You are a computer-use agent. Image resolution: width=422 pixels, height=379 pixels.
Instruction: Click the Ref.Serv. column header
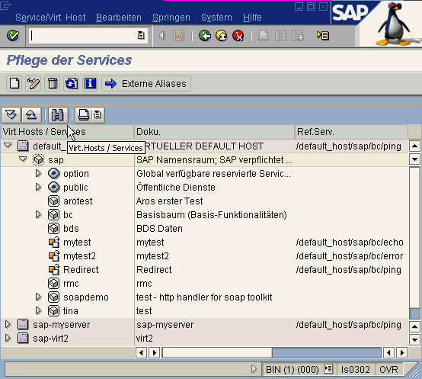tap(351, 132)
